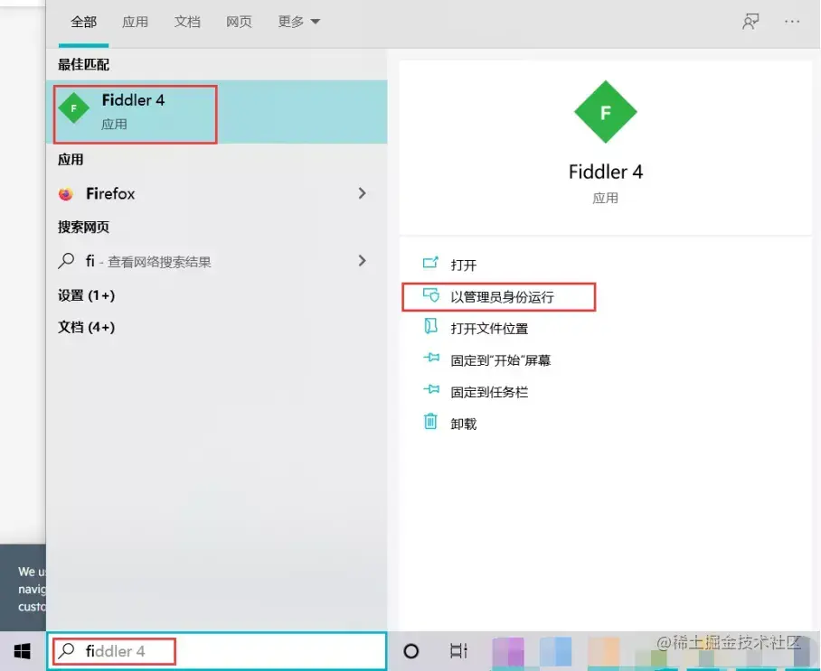Image resolution: width=821 pixels, height=671 pixels.
Task: Click 打开 to launch Fiddler
Action: coord(463,266)
